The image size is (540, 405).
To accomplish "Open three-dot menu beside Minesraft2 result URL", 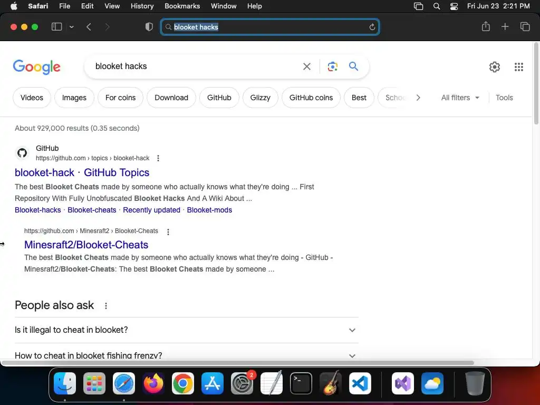I will tap(168, 232).
